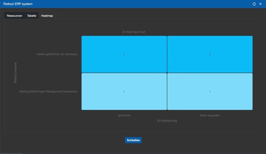Click the KI-Empfehlung axis title
Screen dimensions: 266x154
tap(167, 121)
